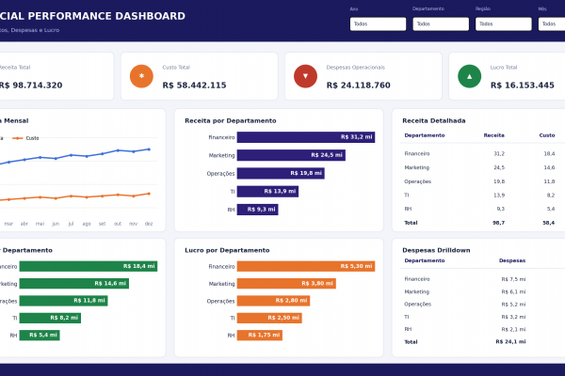Open the Região dropdown filter
This screenshot has height=376, width=565.
(504, 23)
